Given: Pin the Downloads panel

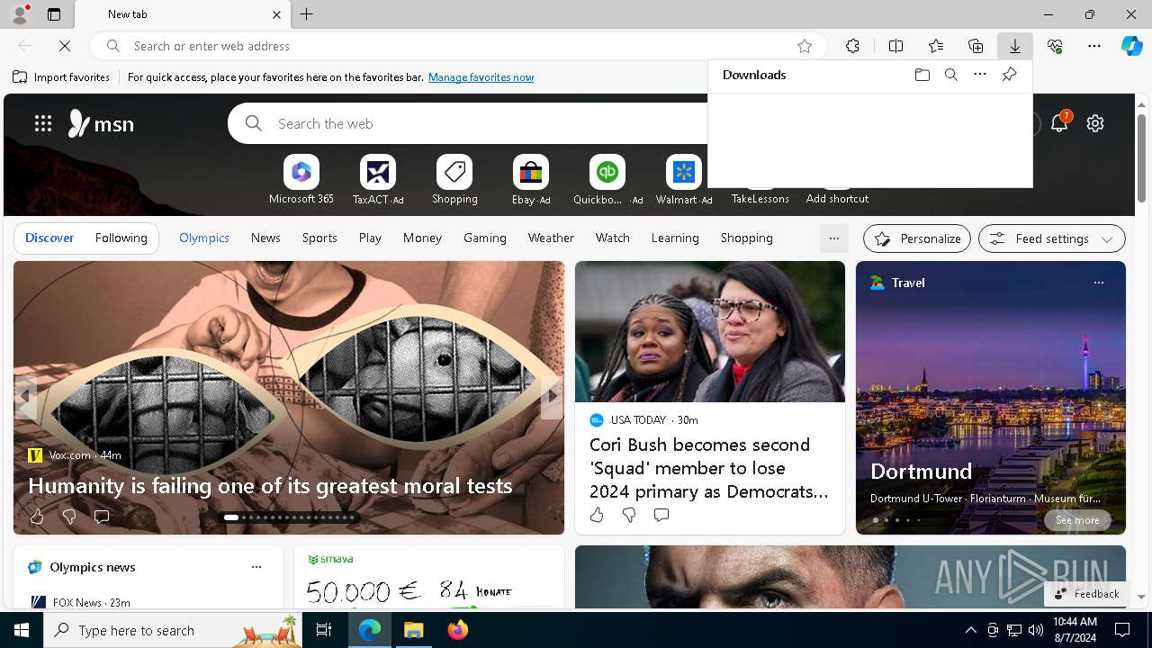Looking at the screenshot, I should [1009, 75].
